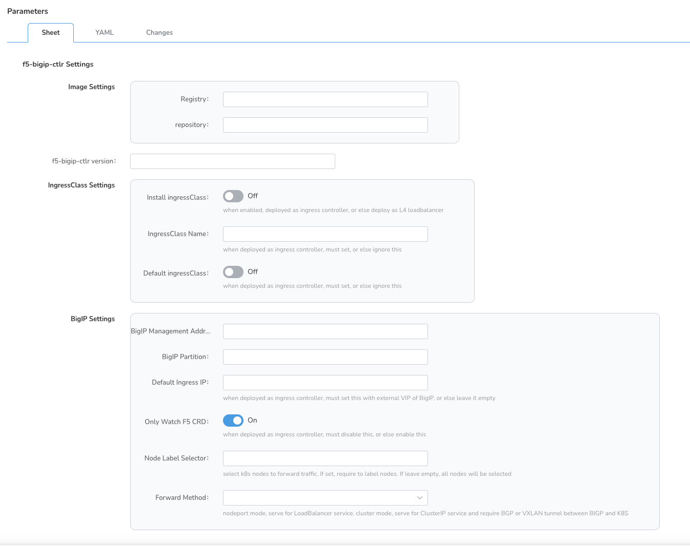The height and width of the screenshot is (546, 690).
Task: Open the Changes tab
Action: (x=159, y=33)
